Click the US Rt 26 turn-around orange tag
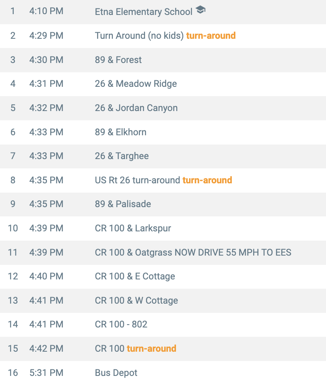This screenshot has height=386, width=326. click(207, 180)
